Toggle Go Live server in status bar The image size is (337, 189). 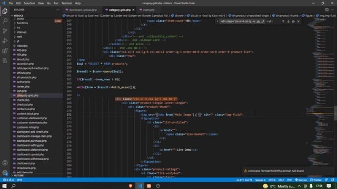pyautogui.click(x=301, y=180)
